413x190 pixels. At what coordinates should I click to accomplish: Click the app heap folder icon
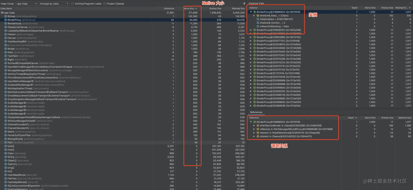click(x=2, y=13)
